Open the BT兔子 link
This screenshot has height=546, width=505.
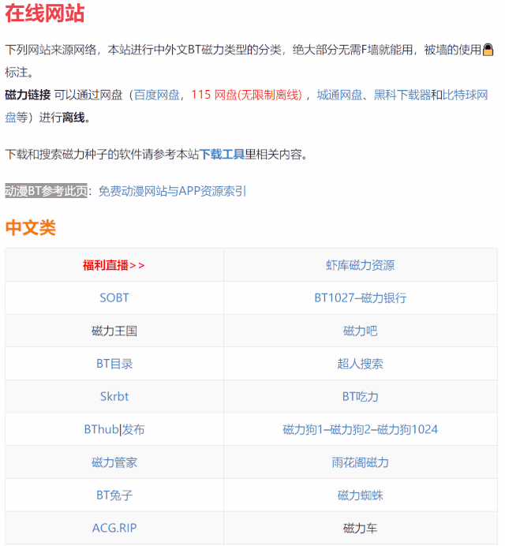coord(114,496)
